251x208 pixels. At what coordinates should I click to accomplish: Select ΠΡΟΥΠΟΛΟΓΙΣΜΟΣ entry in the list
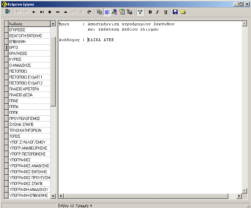click(x=29, y=118)
